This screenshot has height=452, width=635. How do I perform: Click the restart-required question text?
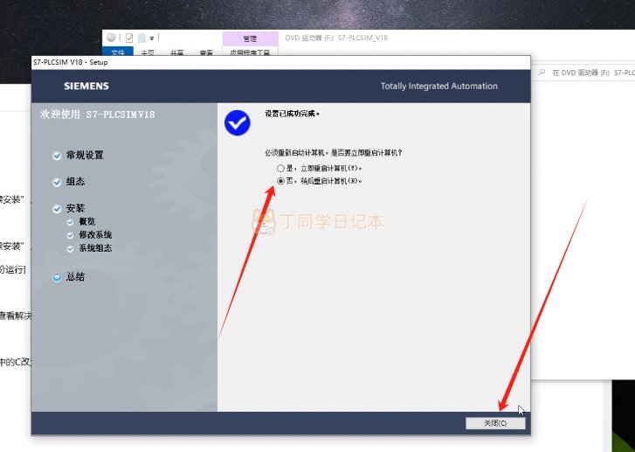click(334, 153)
